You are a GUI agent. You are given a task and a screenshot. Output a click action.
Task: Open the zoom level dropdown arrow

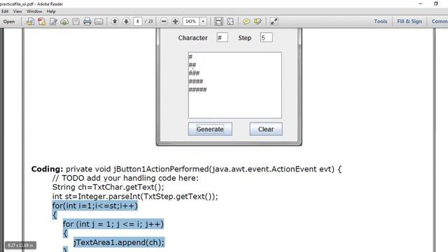click(x=203, y=22)
